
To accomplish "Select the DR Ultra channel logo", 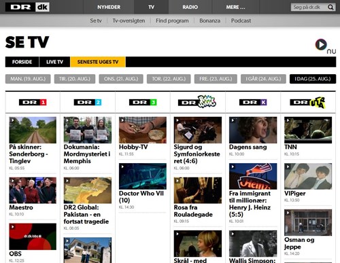I will 308,103.
